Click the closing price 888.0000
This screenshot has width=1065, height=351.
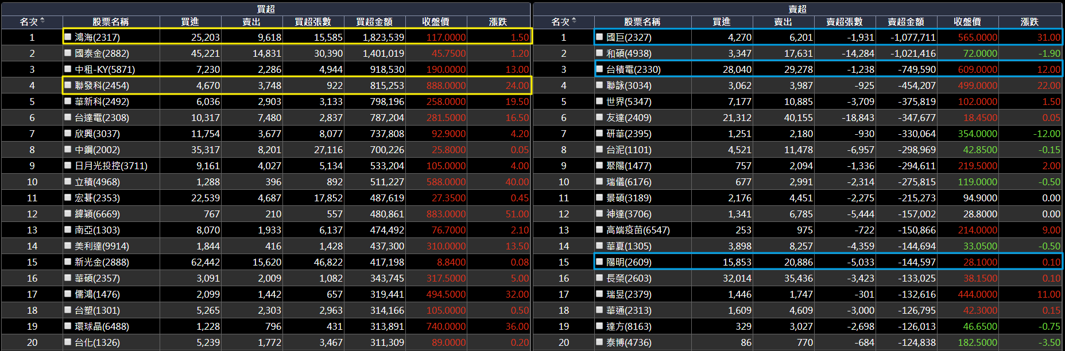(x=446, y=85)
